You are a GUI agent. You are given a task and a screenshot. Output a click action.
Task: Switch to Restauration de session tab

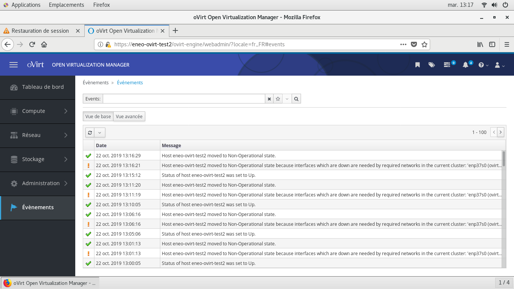coord(40,31)
